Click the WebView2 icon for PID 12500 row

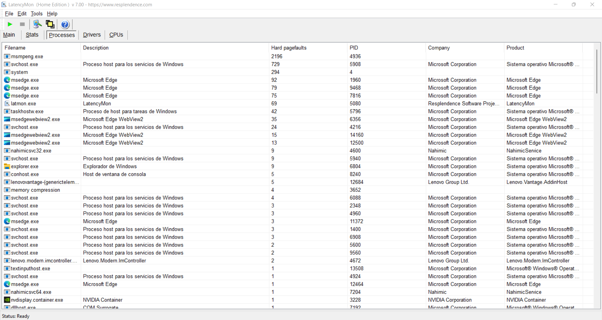pyautogui.click(x=7, y=143)
